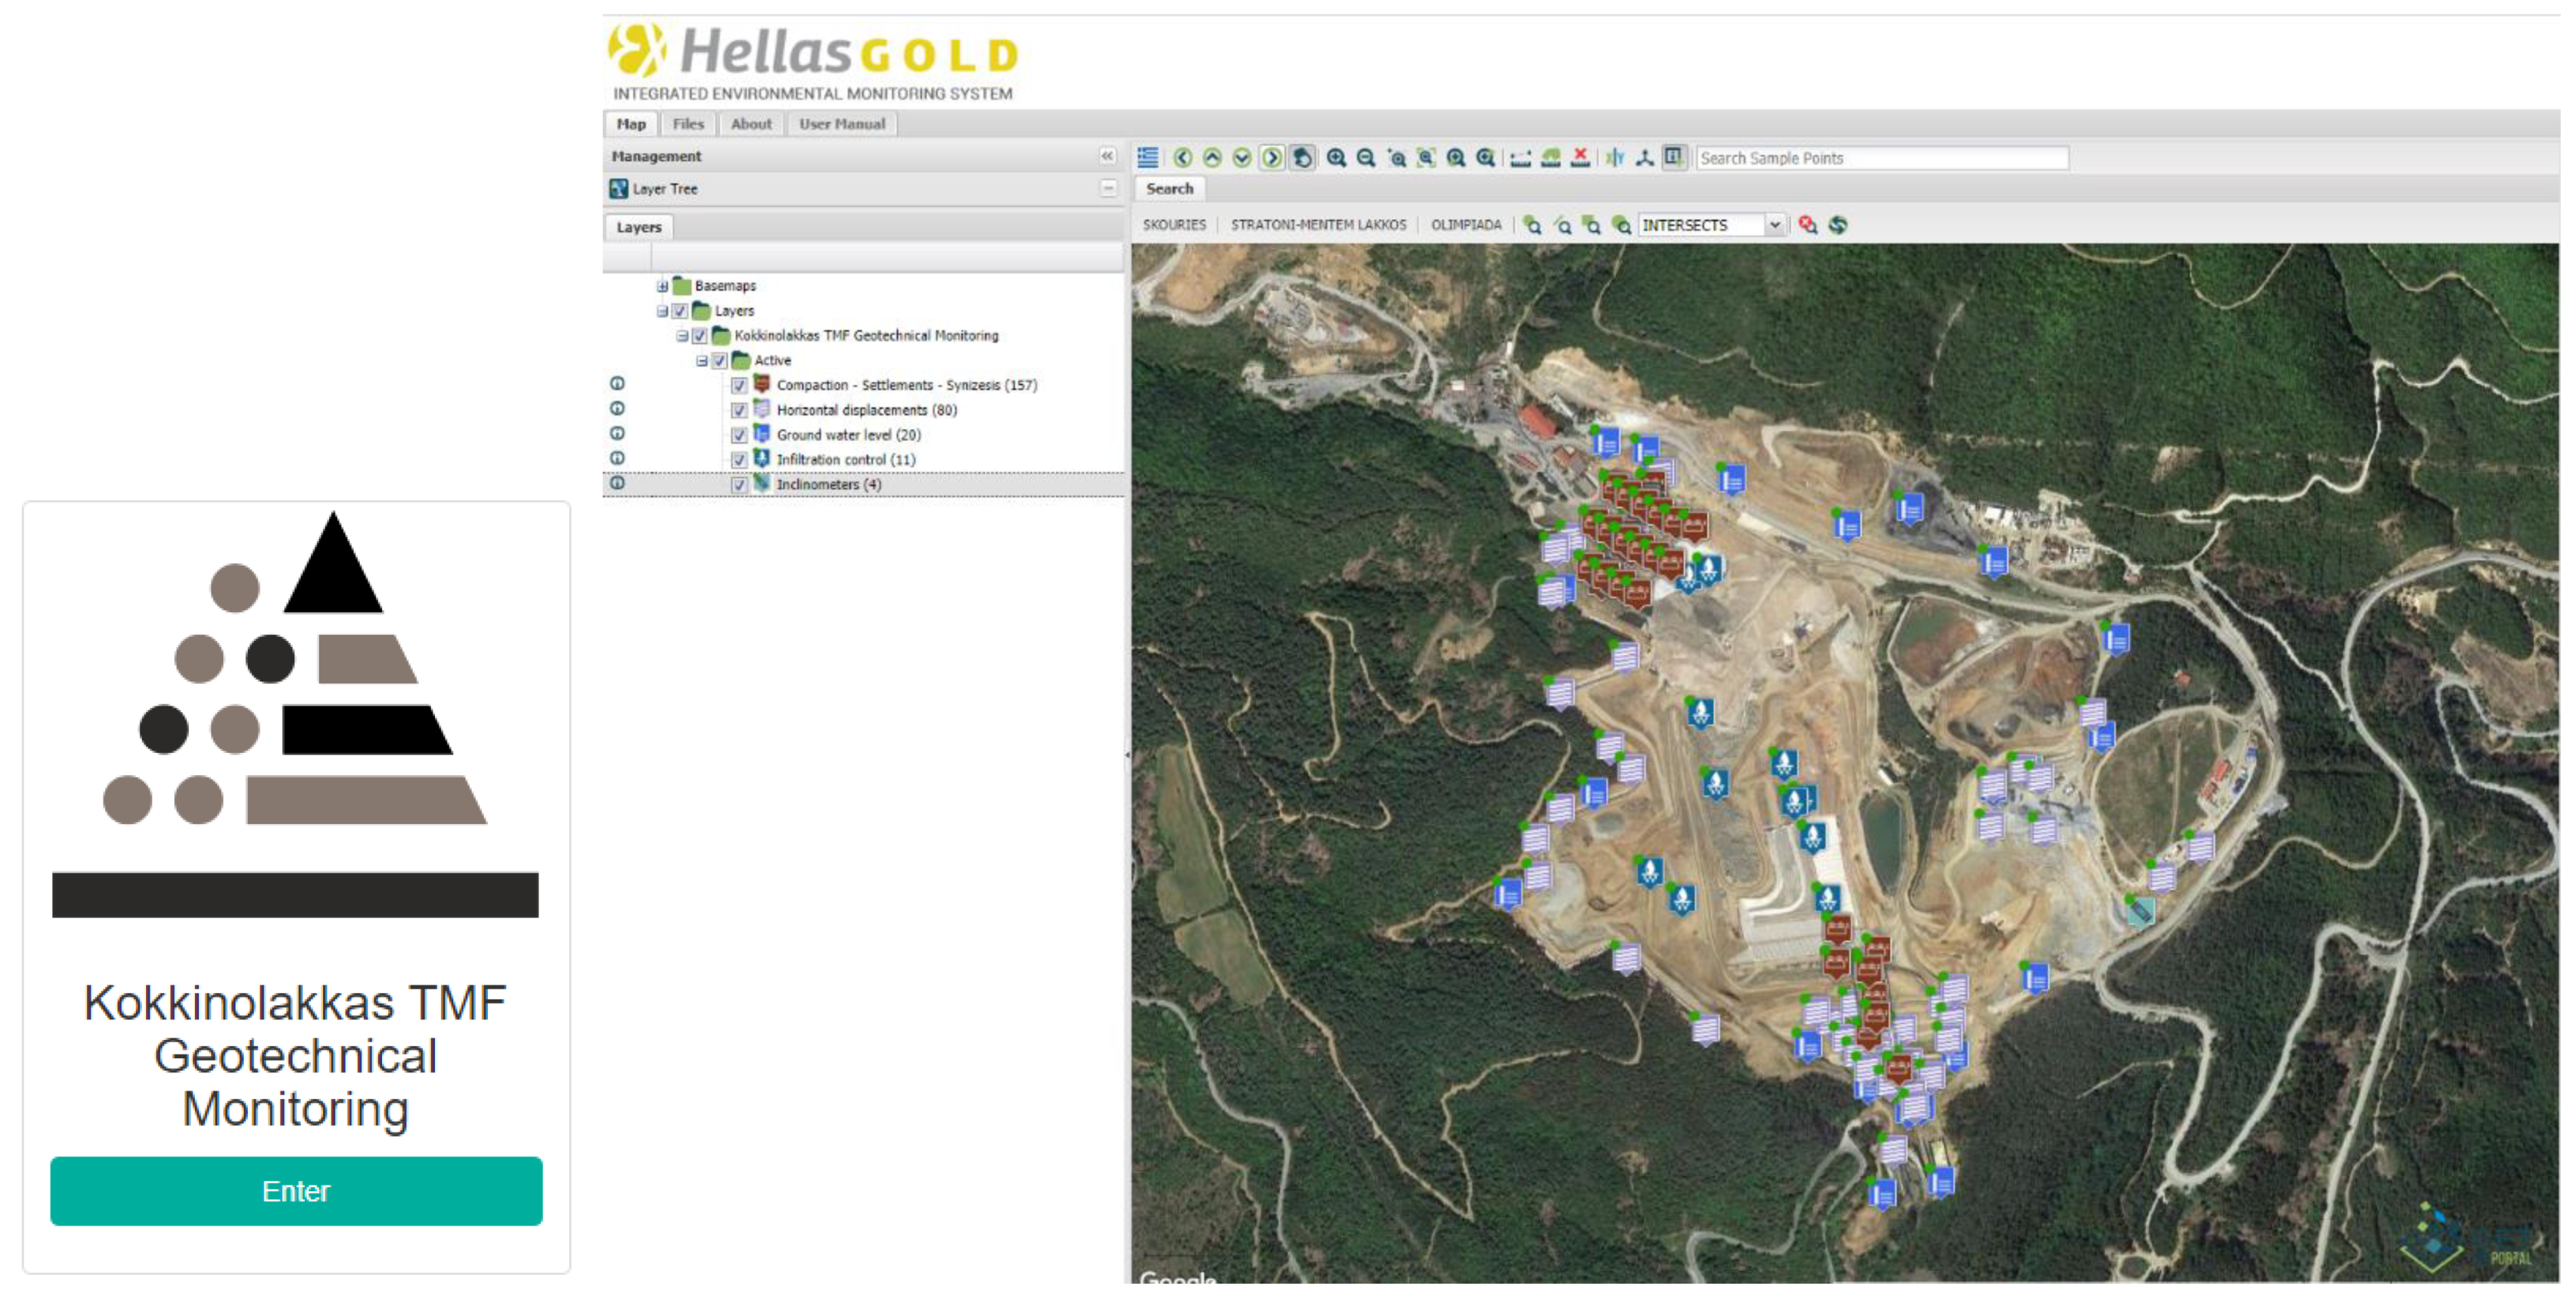Switch to the User Manual tab
Image resolution: width=2576 pixels, height=1299 pixels.
(x=841, y=124)
